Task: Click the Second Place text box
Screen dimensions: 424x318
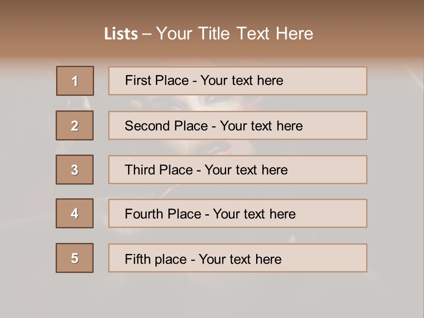Action: pos(238,125)
